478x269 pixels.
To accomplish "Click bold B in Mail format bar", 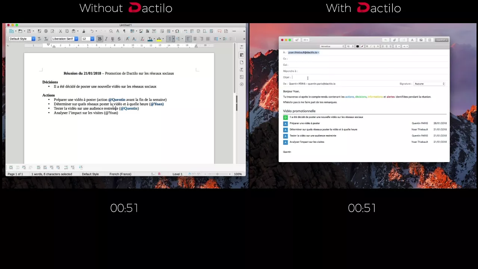I will 367,46.
